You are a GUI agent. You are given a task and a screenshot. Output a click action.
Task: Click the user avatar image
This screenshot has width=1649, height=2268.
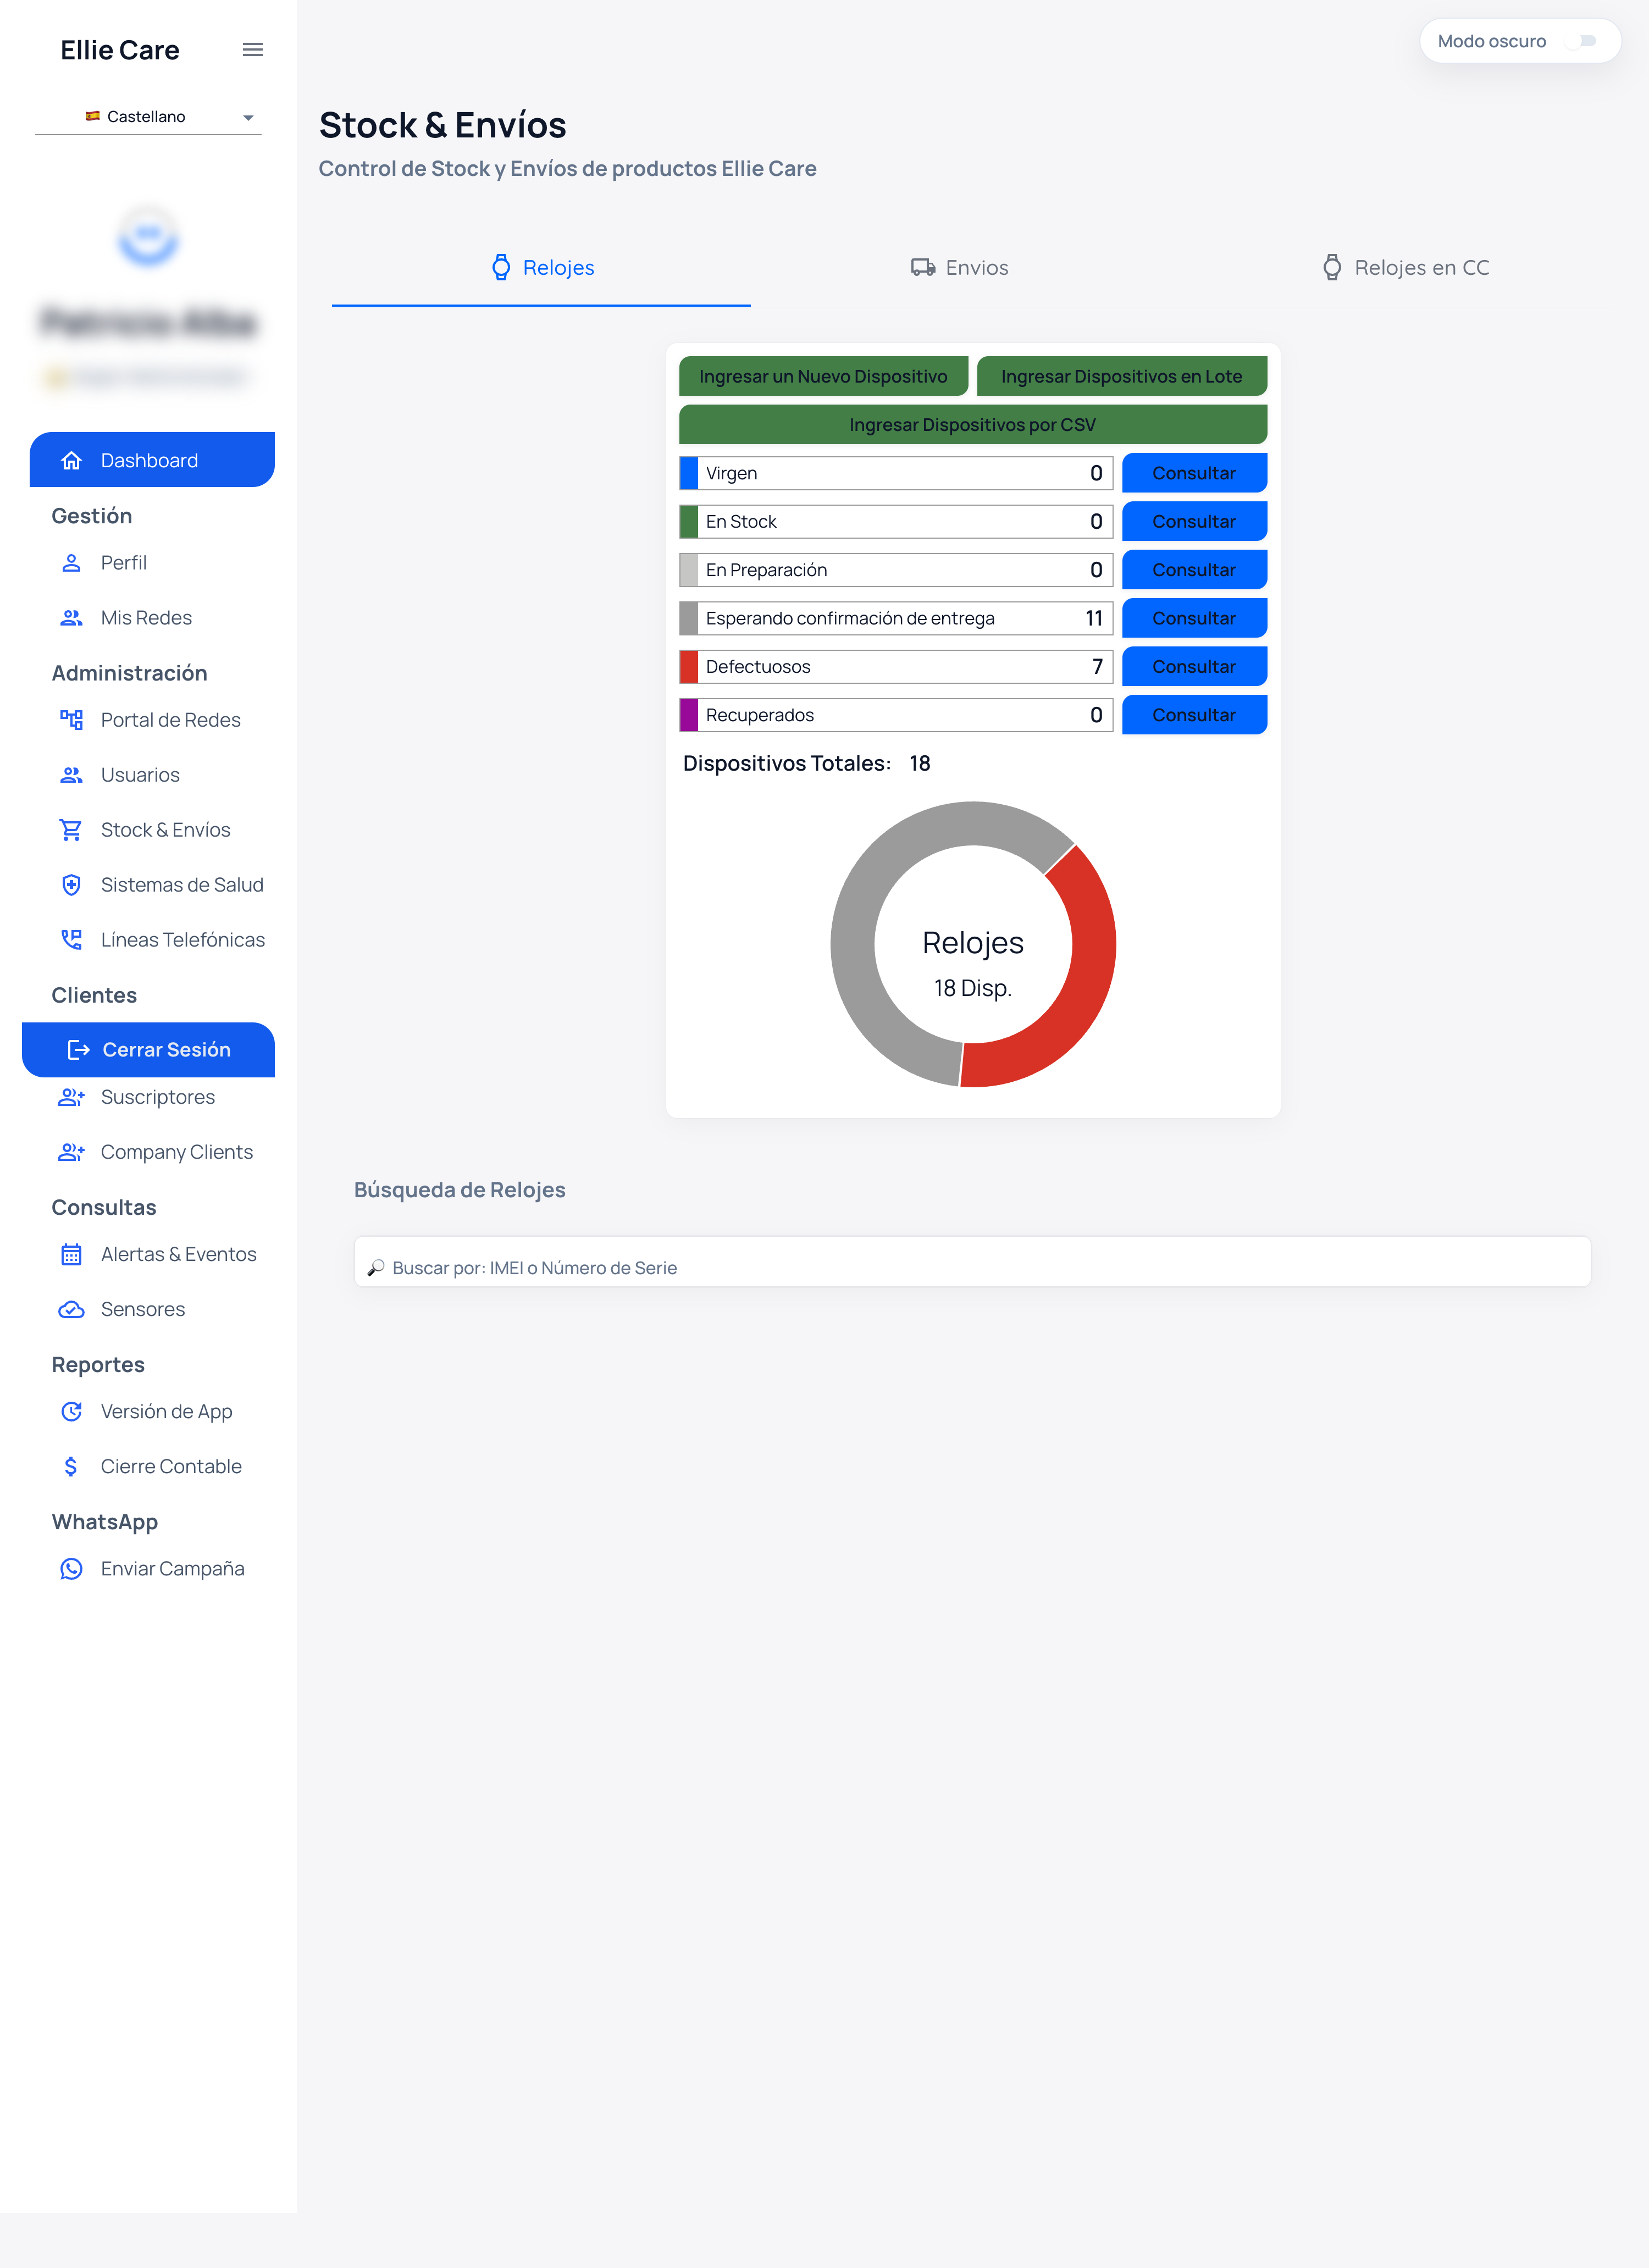[148, 236]
